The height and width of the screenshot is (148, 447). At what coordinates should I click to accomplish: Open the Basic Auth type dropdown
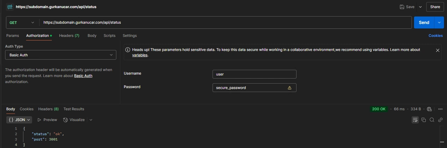tap(61, 55)
